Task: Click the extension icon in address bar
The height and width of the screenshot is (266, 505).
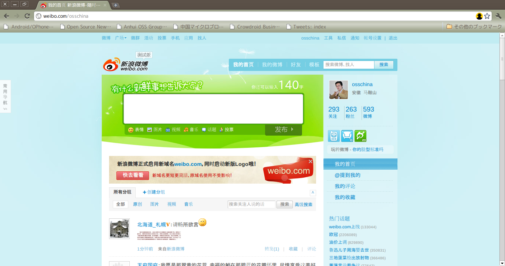Action: tap(479, 16)
